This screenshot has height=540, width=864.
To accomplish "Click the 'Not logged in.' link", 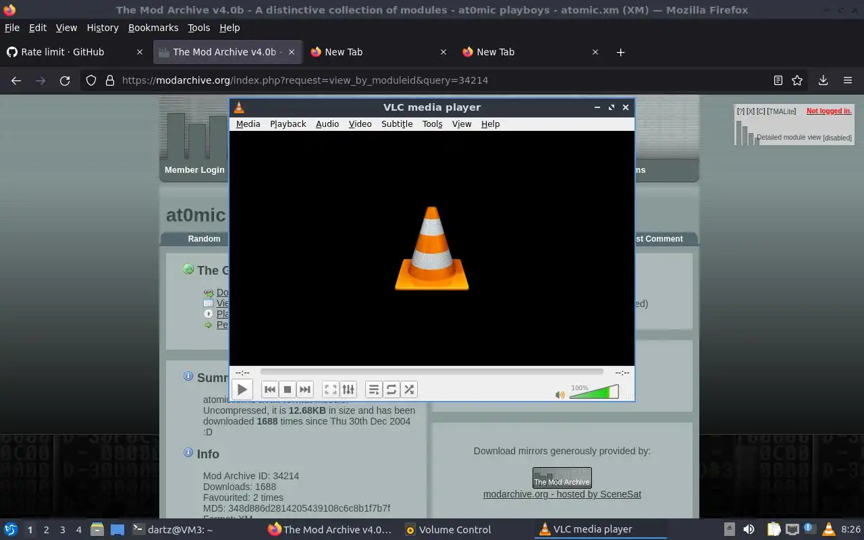I will (829, 111).
